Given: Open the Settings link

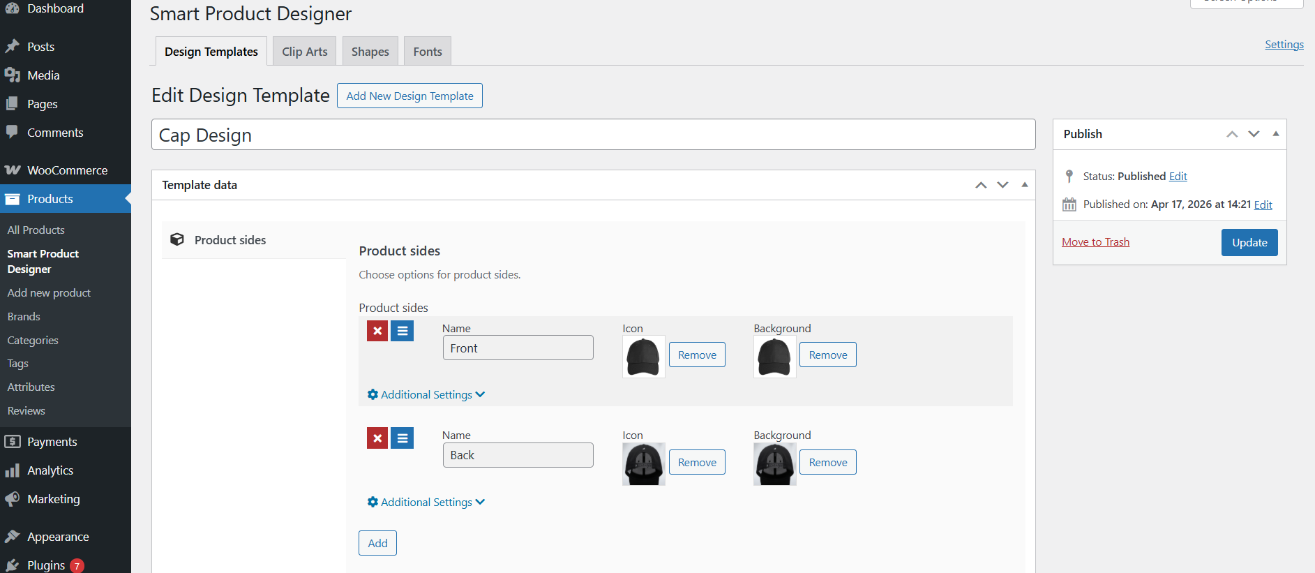Looking at the screenshot, I should 1284,44.
